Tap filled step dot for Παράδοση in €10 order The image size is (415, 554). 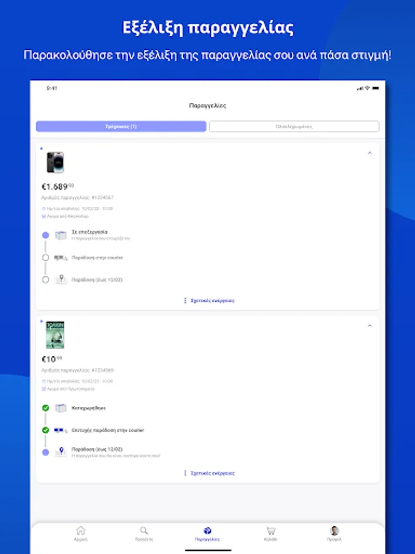[x=45, y=452]
